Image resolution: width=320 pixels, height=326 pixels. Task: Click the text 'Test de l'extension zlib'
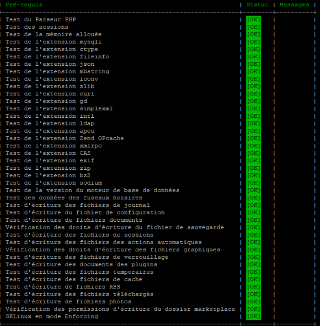click(x=50, y=86)
